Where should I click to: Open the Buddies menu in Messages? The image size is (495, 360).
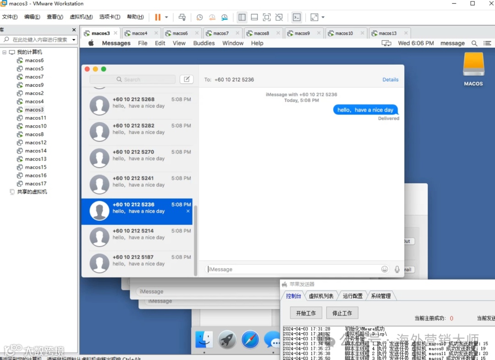[204, 43]
